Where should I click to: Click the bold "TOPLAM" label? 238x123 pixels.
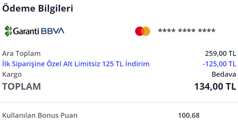(x=22, y=87)
